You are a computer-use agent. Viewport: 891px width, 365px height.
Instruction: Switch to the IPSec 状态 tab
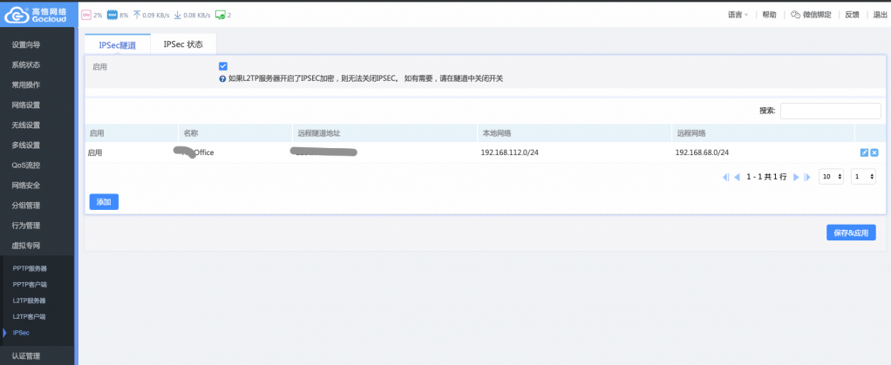pos(183,44)
